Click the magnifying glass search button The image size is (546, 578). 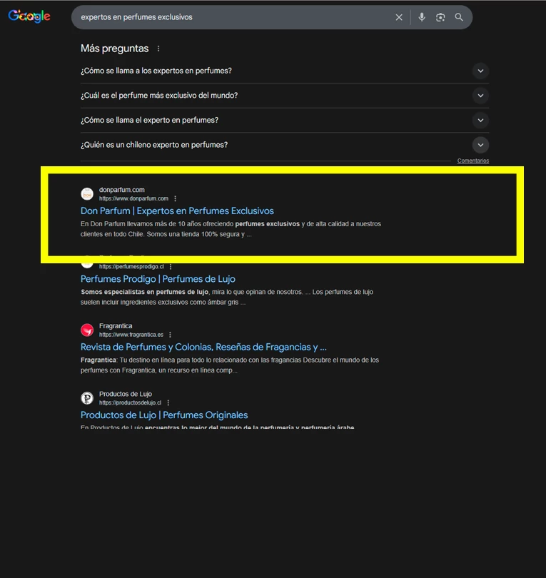(x=459, y=17)
